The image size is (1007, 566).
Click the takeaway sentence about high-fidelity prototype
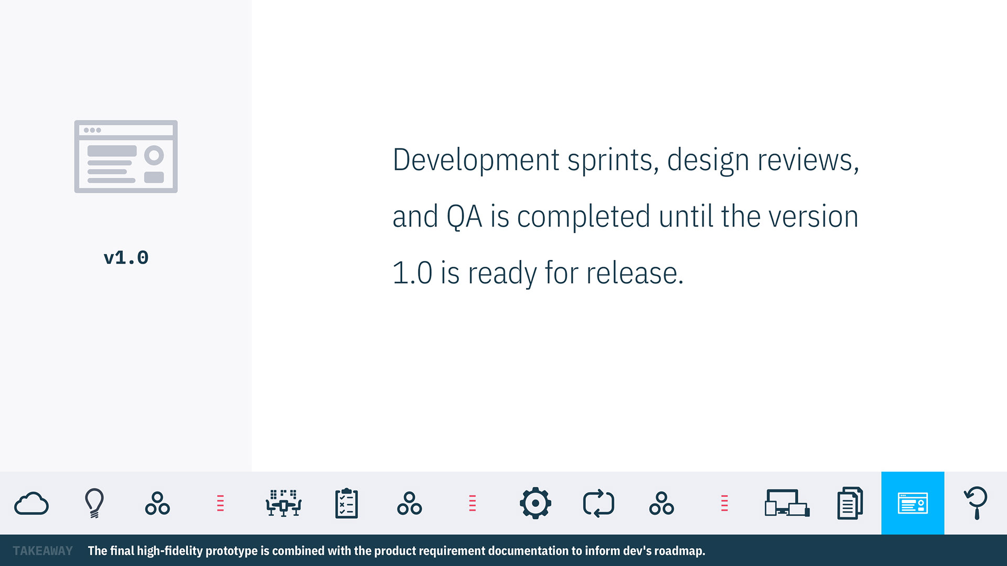397,551
